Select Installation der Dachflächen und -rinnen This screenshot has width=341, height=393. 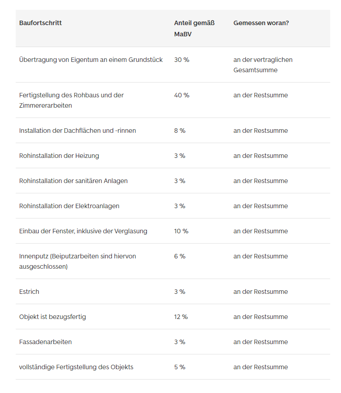click(77, 131)
